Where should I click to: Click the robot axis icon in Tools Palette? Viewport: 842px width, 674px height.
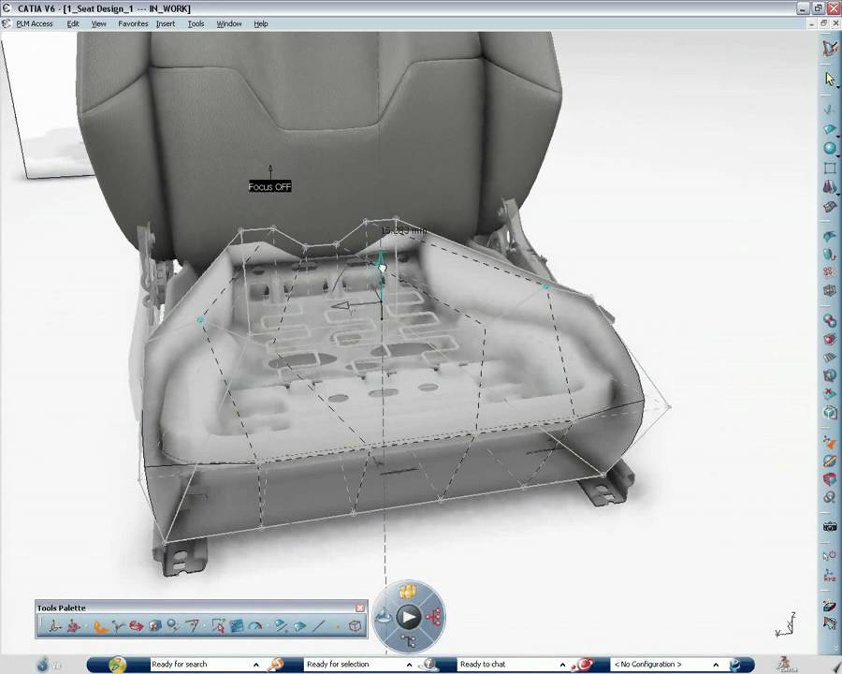(55, 625)
